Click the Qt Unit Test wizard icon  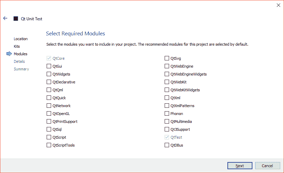[16, 19]
